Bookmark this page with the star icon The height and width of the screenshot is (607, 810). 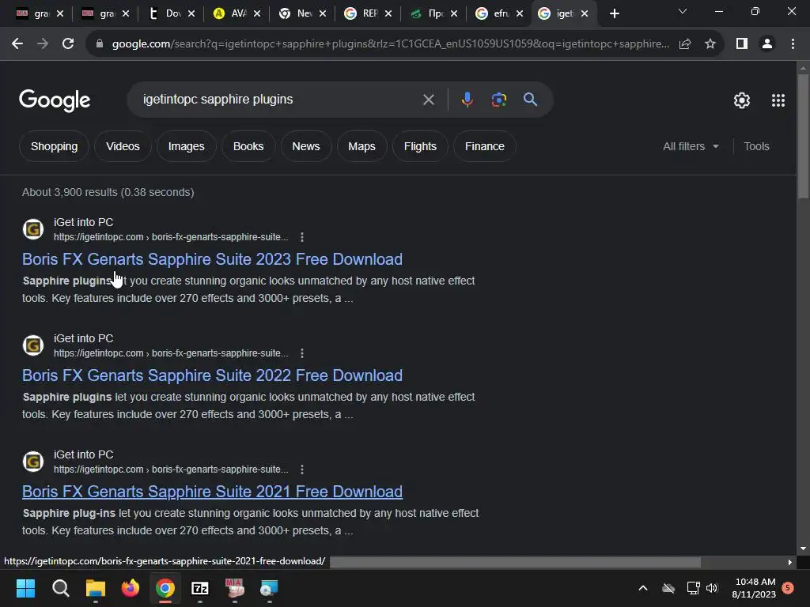pos(710,44)
